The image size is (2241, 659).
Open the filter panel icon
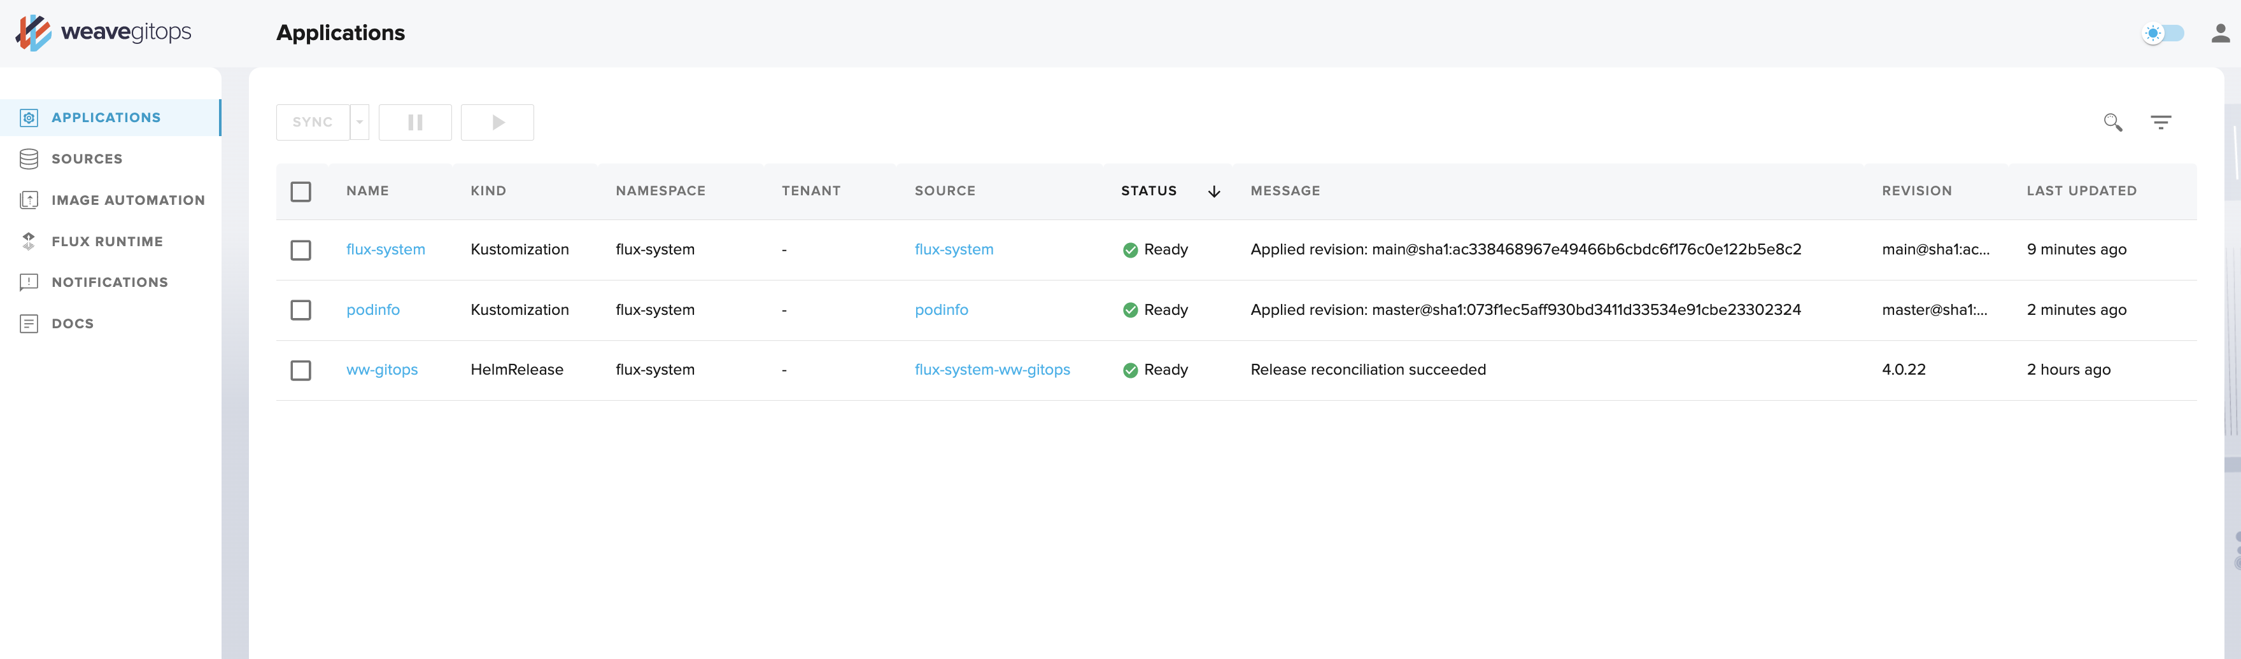[2161, 121]
